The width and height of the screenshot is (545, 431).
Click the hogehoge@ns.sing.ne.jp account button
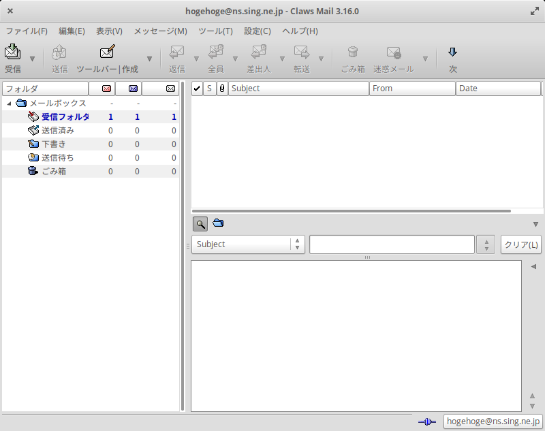493,421
